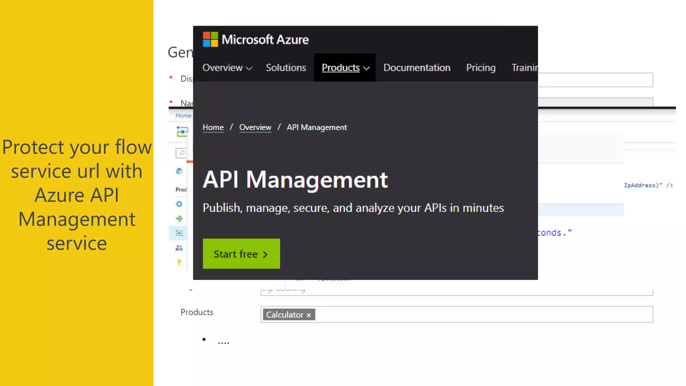Select the blue cube icon in sidebar
The width and height of the screenshot is (686, 386).
pyautogui.click(x=179, y=171)
